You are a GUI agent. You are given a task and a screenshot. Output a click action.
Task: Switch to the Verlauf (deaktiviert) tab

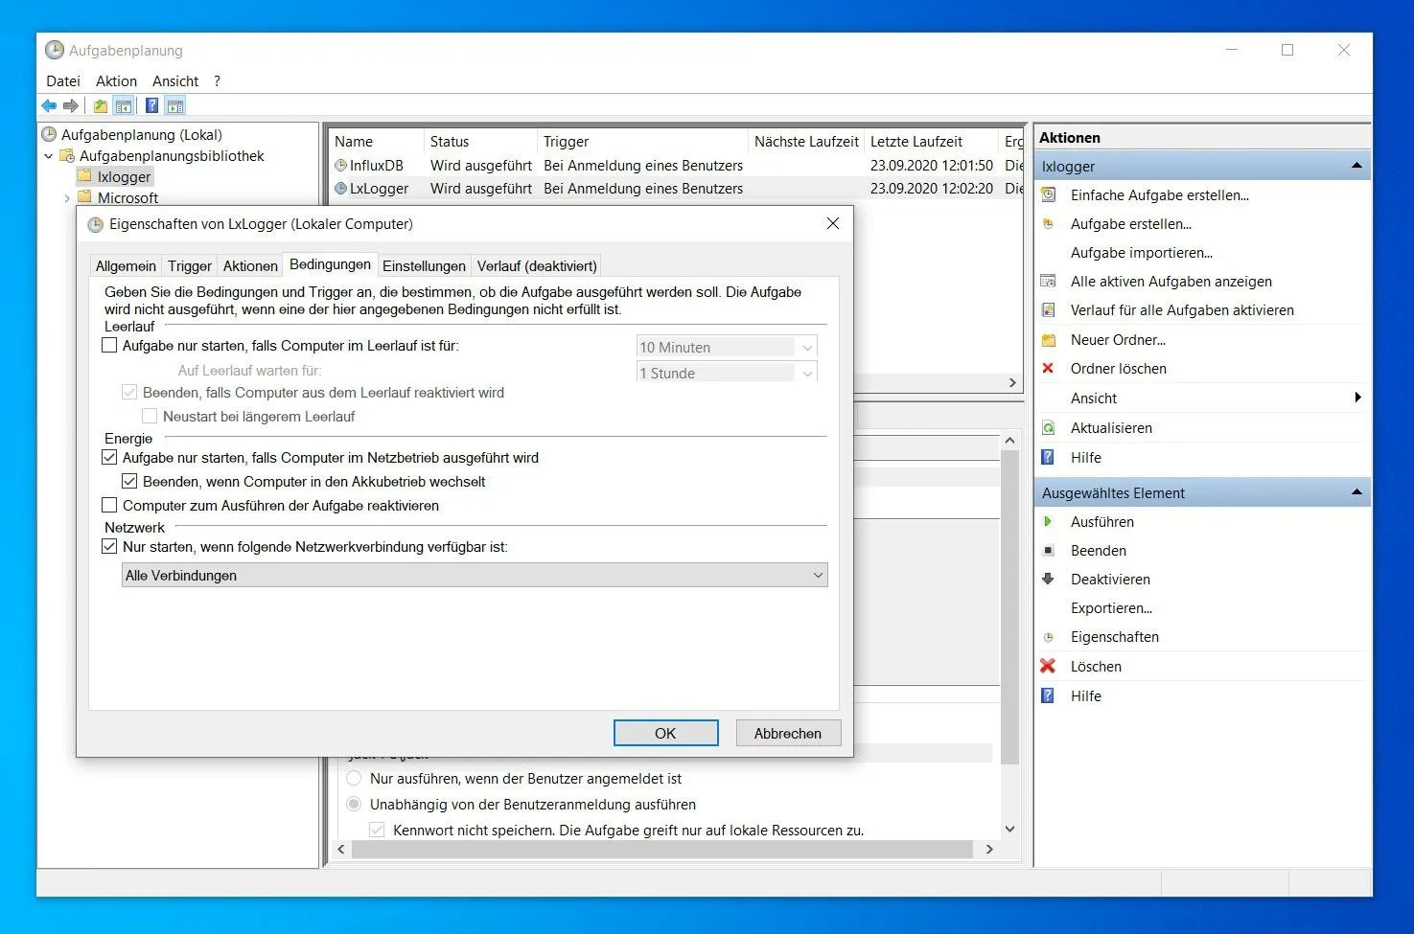tap(537, 266)
